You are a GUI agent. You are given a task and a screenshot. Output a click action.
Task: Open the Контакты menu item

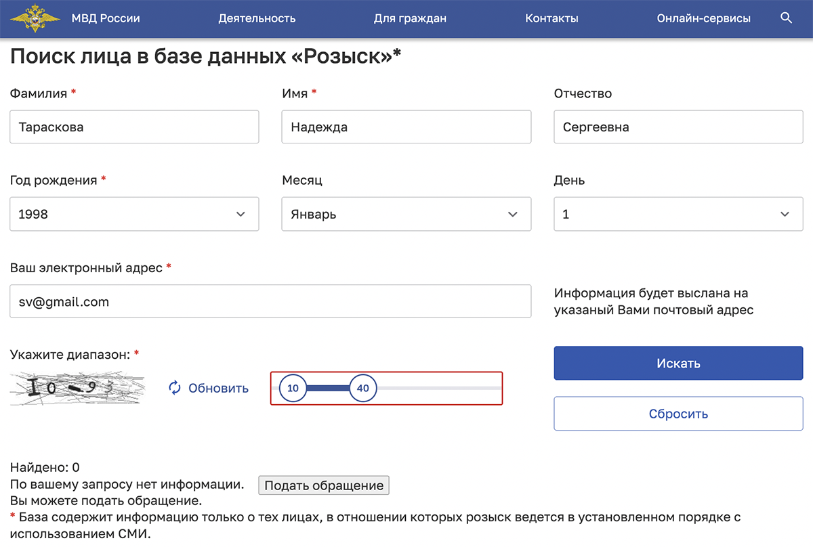(551, 18)
